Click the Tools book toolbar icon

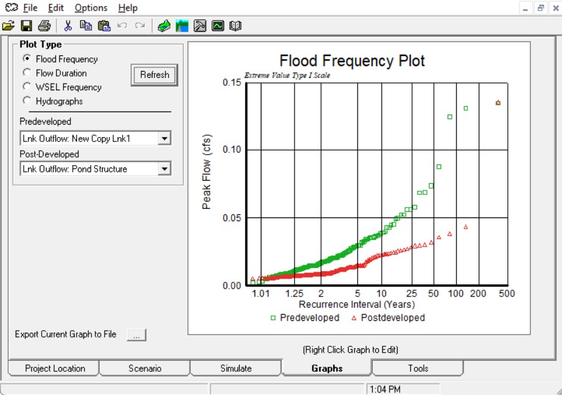pyautogui.click(x=235, y=26)
